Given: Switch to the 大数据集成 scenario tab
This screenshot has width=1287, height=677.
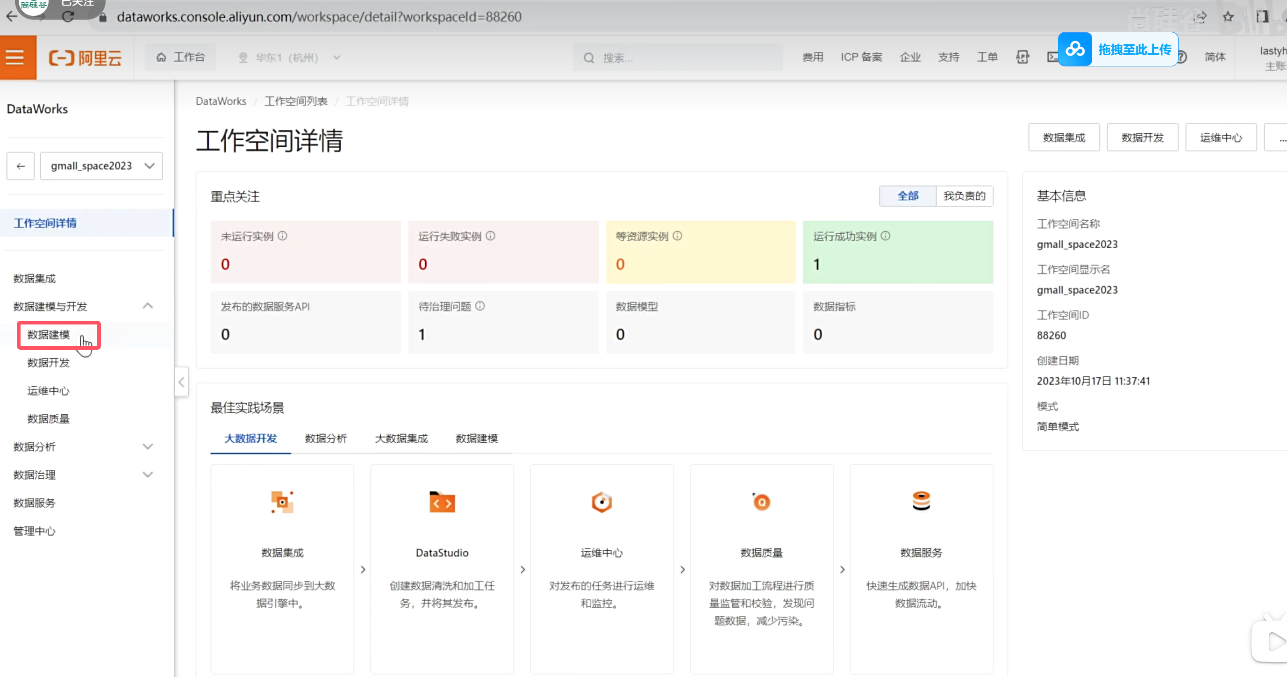Looking at the screenshot, I should [401, 439].
